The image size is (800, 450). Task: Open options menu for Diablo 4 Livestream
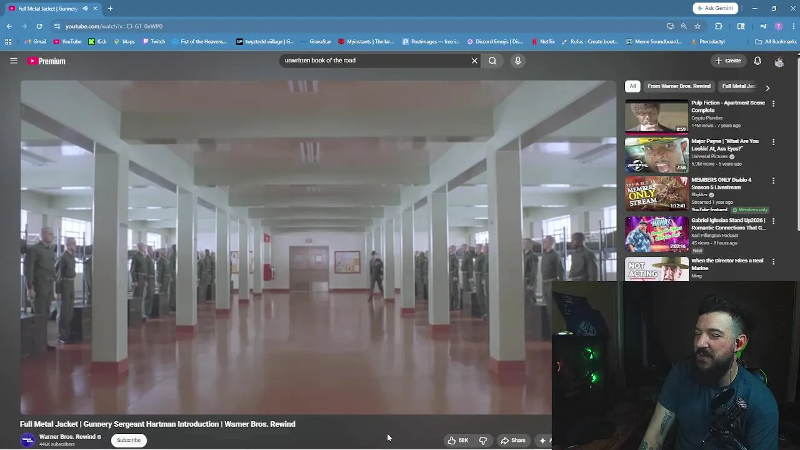(773, 181)
